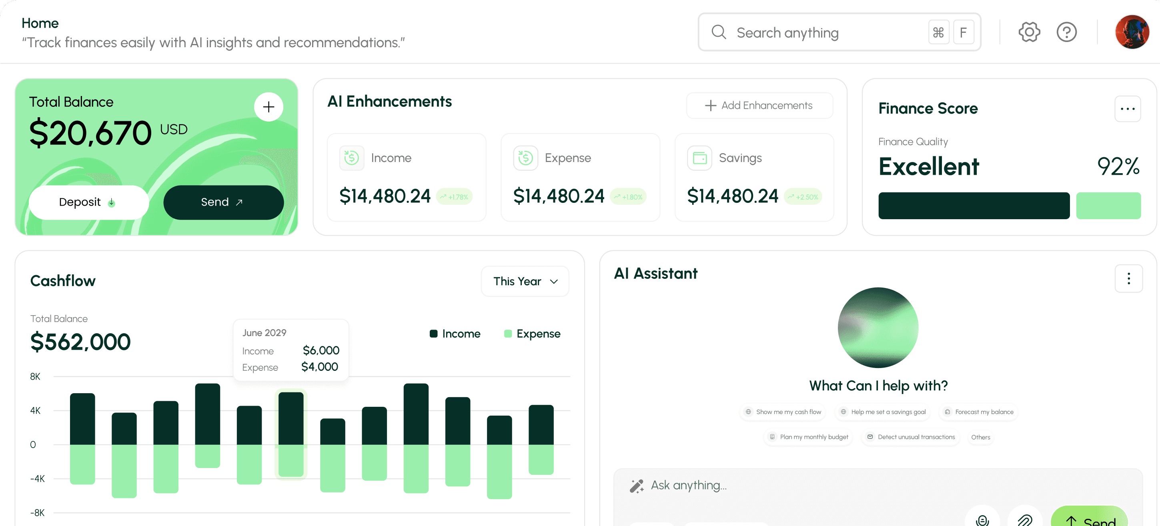Click the Deposit button
Image resolution: width=1160 pixels, height=526 pixels.
click(88, 202)
